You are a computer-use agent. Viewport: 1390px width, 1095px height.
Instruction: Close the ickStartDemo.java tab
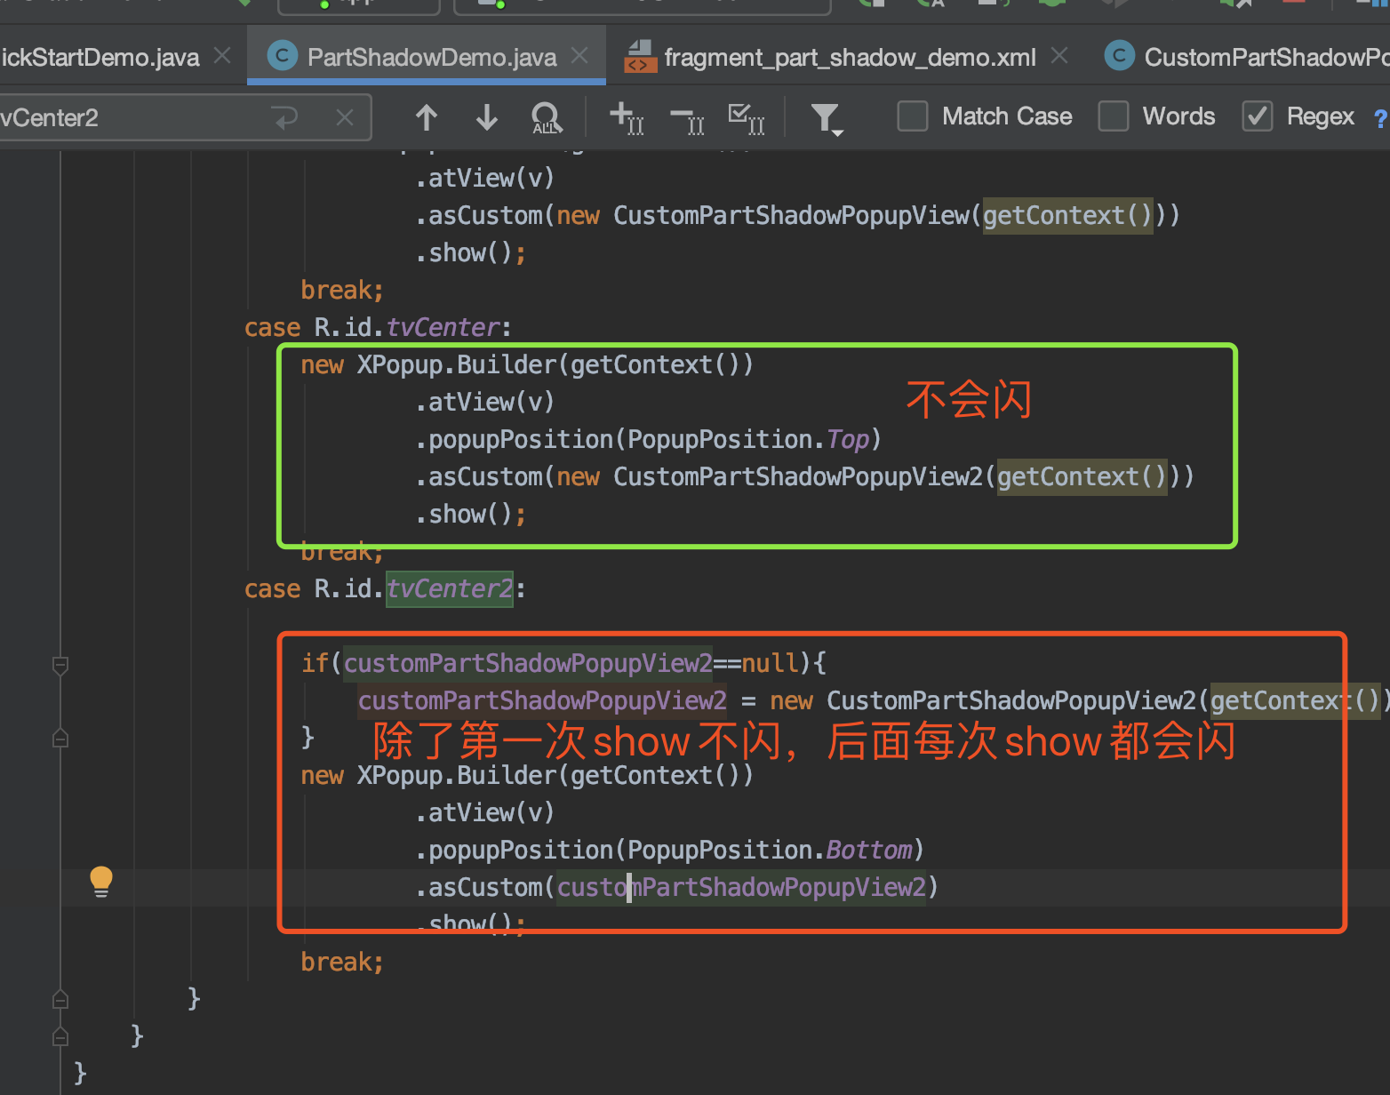point(220,55)
